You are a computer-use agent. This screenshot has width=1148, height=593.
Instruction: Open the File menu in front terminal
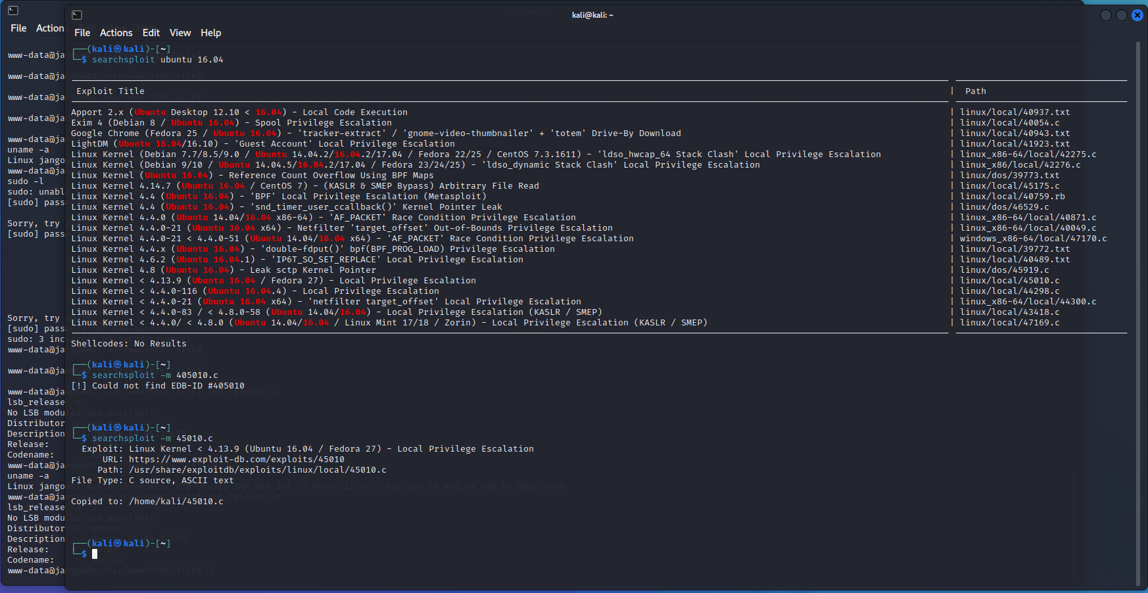tap(82, 33)
